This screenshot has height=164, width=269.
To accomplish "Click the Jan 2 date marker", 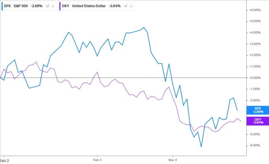I will coord(4,160).
